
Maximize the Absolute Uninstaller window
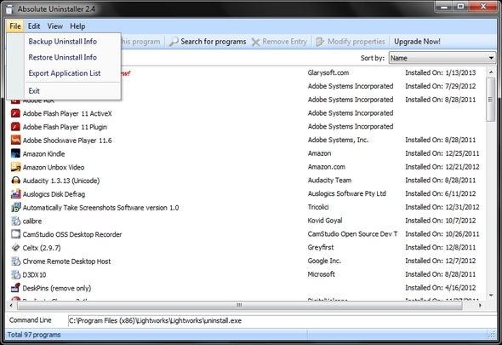coord(460,7)
